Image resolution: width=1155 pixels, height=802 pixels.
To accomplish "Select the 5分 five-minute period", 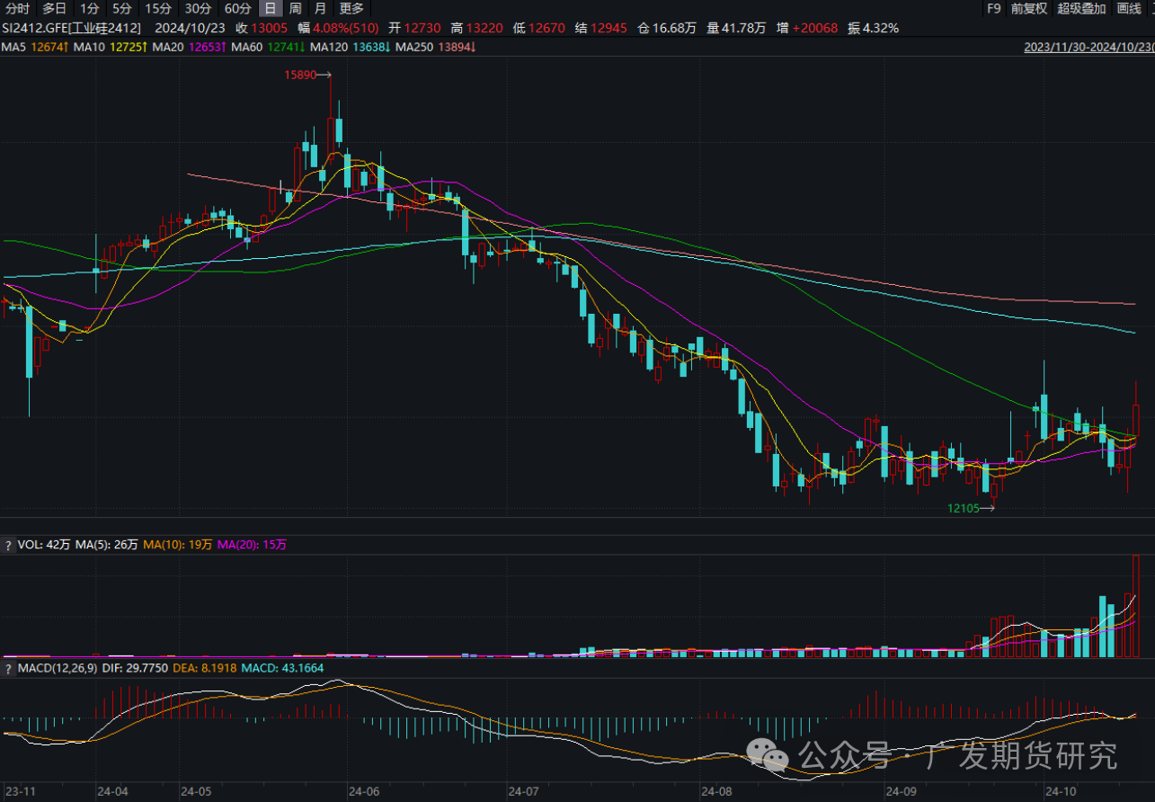I will [122, 9].
